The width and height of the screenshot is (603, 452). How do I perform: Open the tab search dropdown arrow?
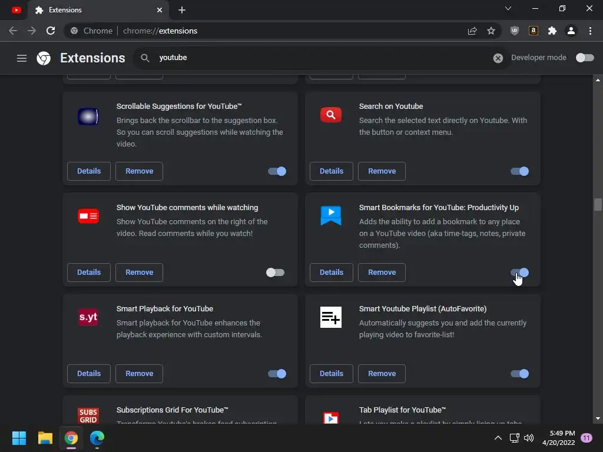508,8
